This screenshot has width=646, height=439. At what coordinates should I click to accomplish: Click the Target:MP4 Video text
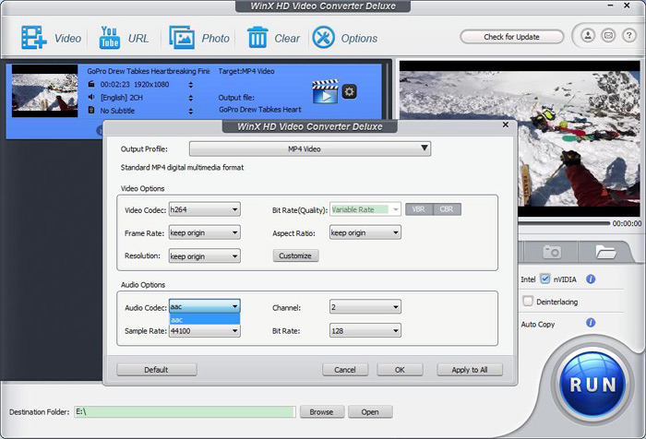(x=246, y=71)
